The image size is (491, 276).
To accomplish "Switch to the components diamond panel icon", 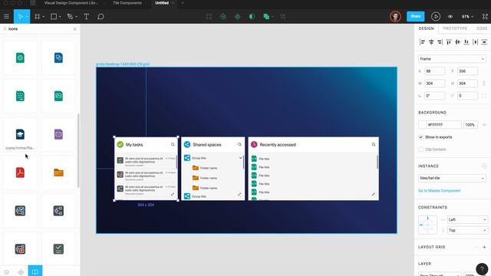I will pyautogui.click(x=21, y=272).
